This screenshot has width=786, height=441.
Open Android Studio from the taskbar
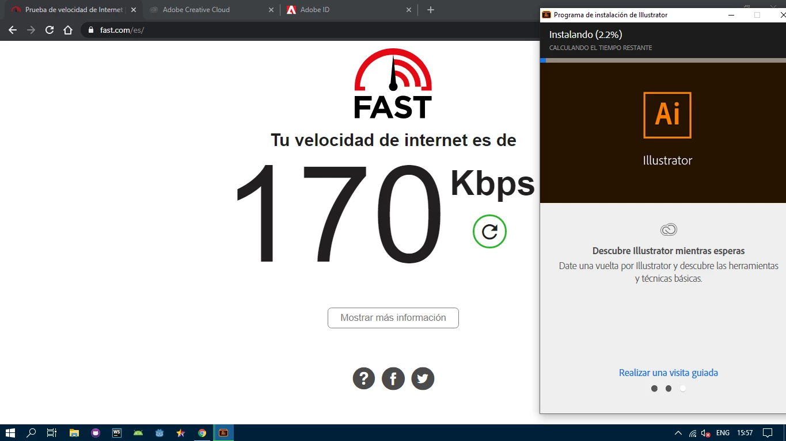[x=138, y=433]
